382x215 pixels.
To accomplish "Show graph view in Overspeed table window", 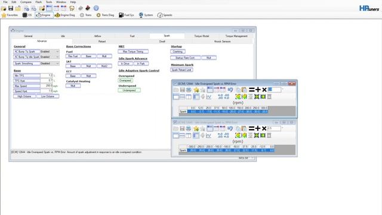I will click(209, 97).
